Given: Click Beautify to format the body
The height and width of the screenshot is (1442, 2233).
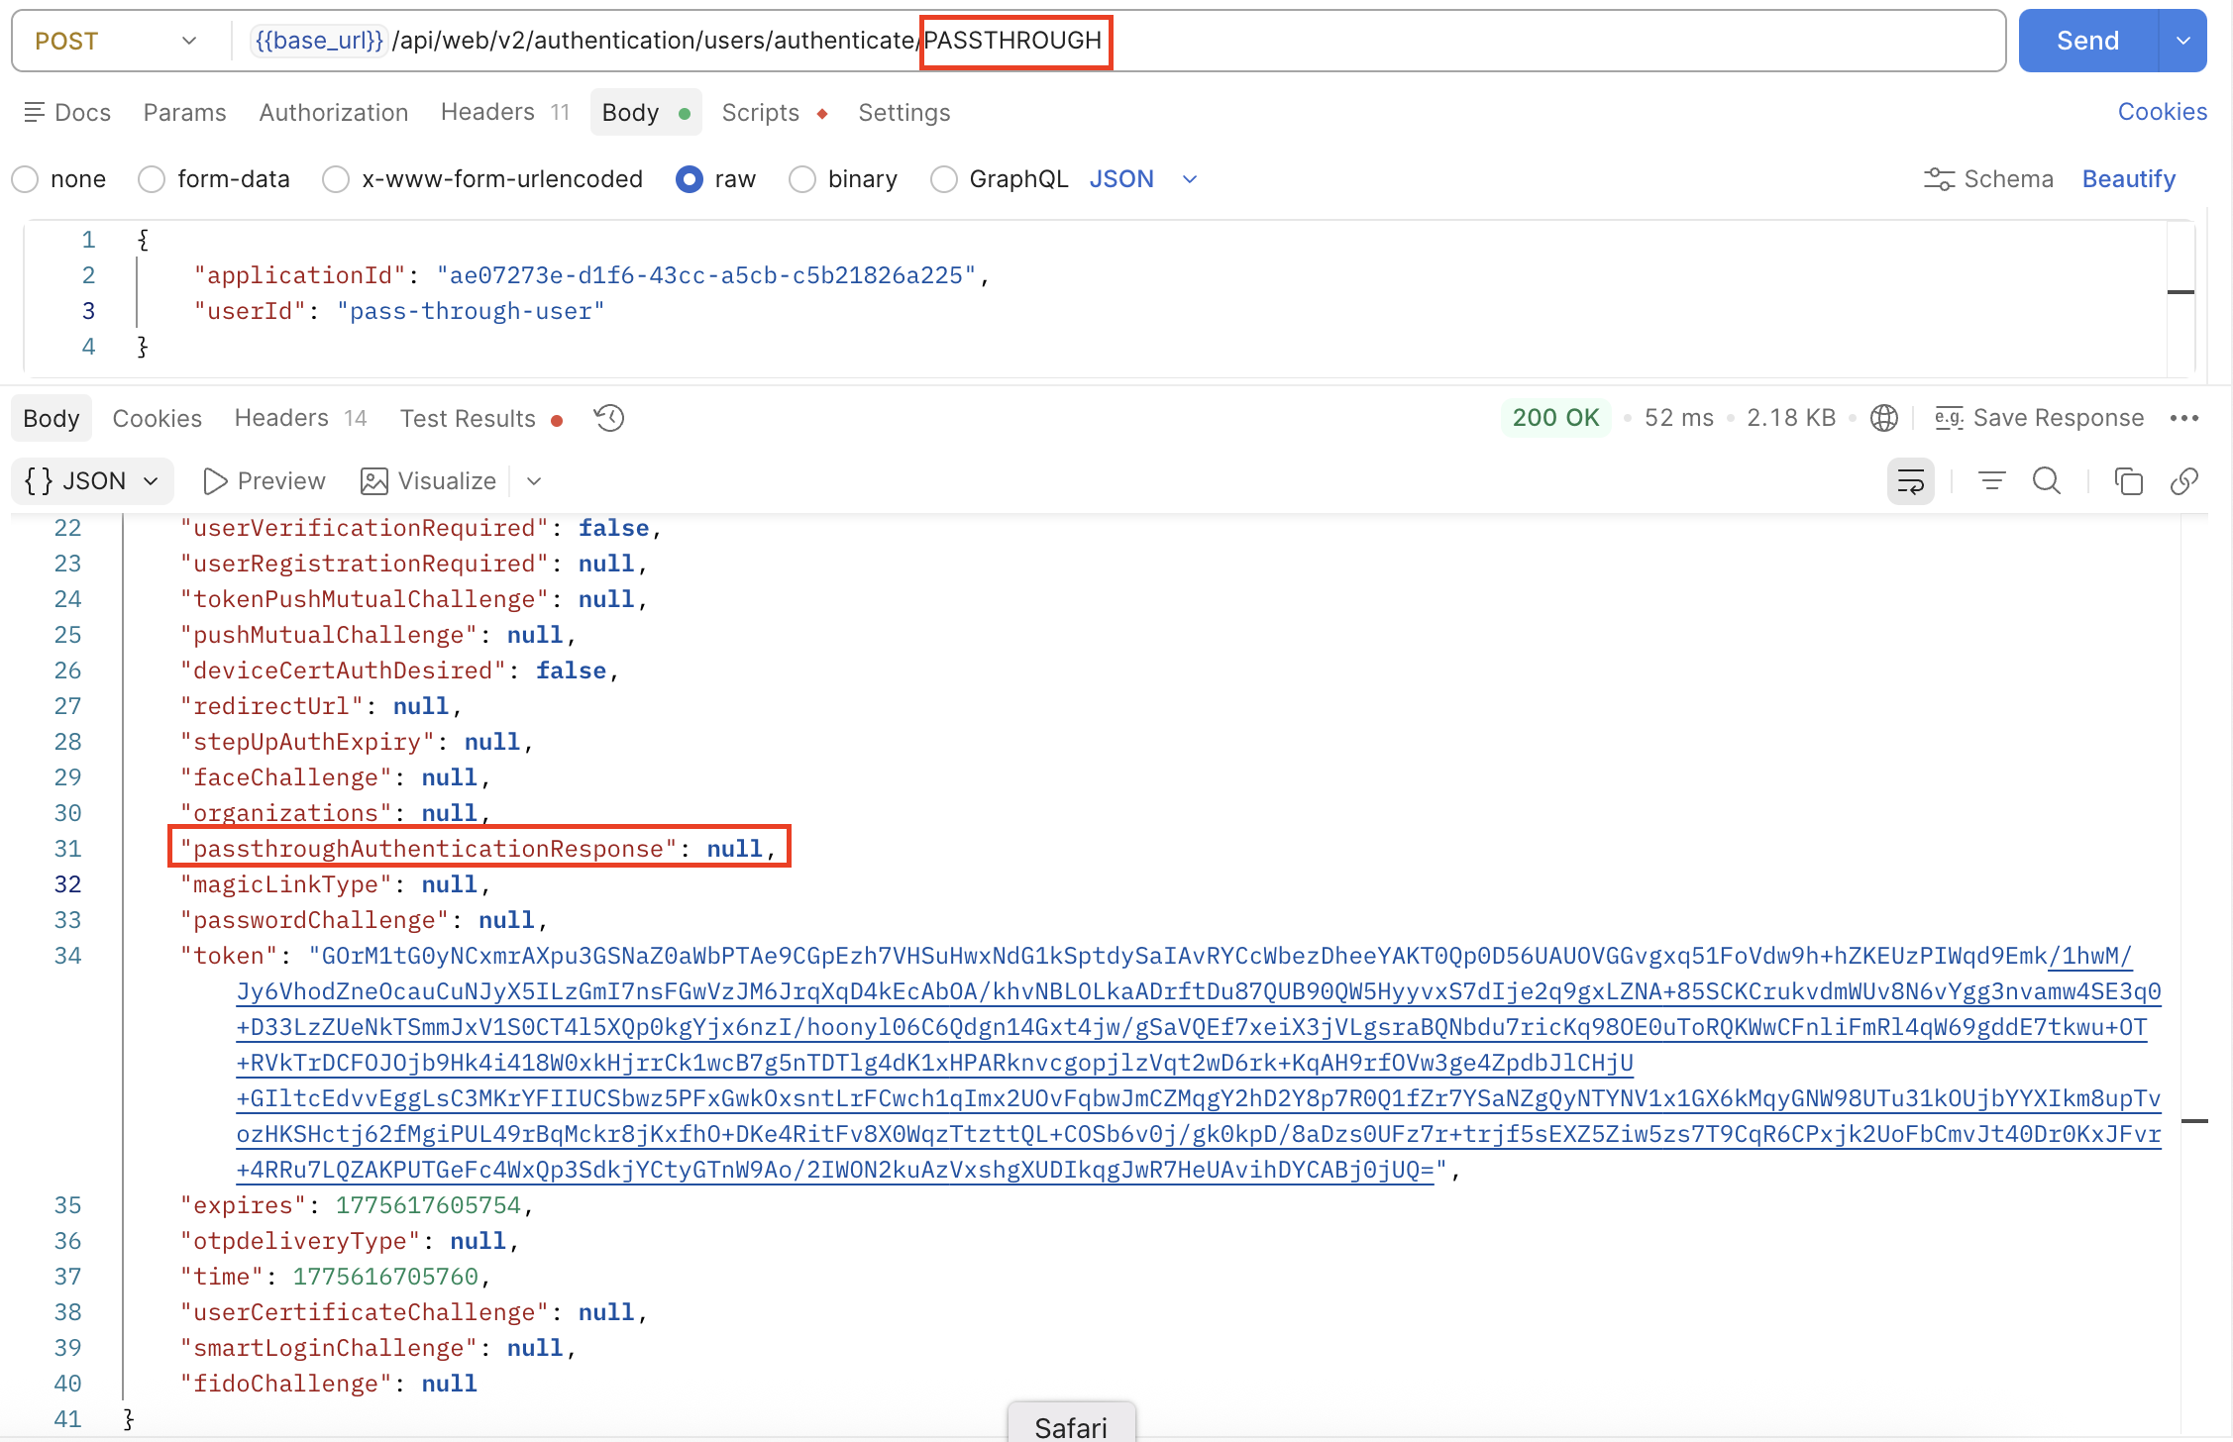Looking at the screenshot, I should point(2129,179).
